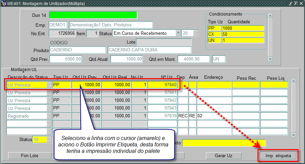This screenshot has width=305, height=164.
Task: Click Peso Rec cell in row 97841
Action: pyautogui.click(x=246, y=93)
